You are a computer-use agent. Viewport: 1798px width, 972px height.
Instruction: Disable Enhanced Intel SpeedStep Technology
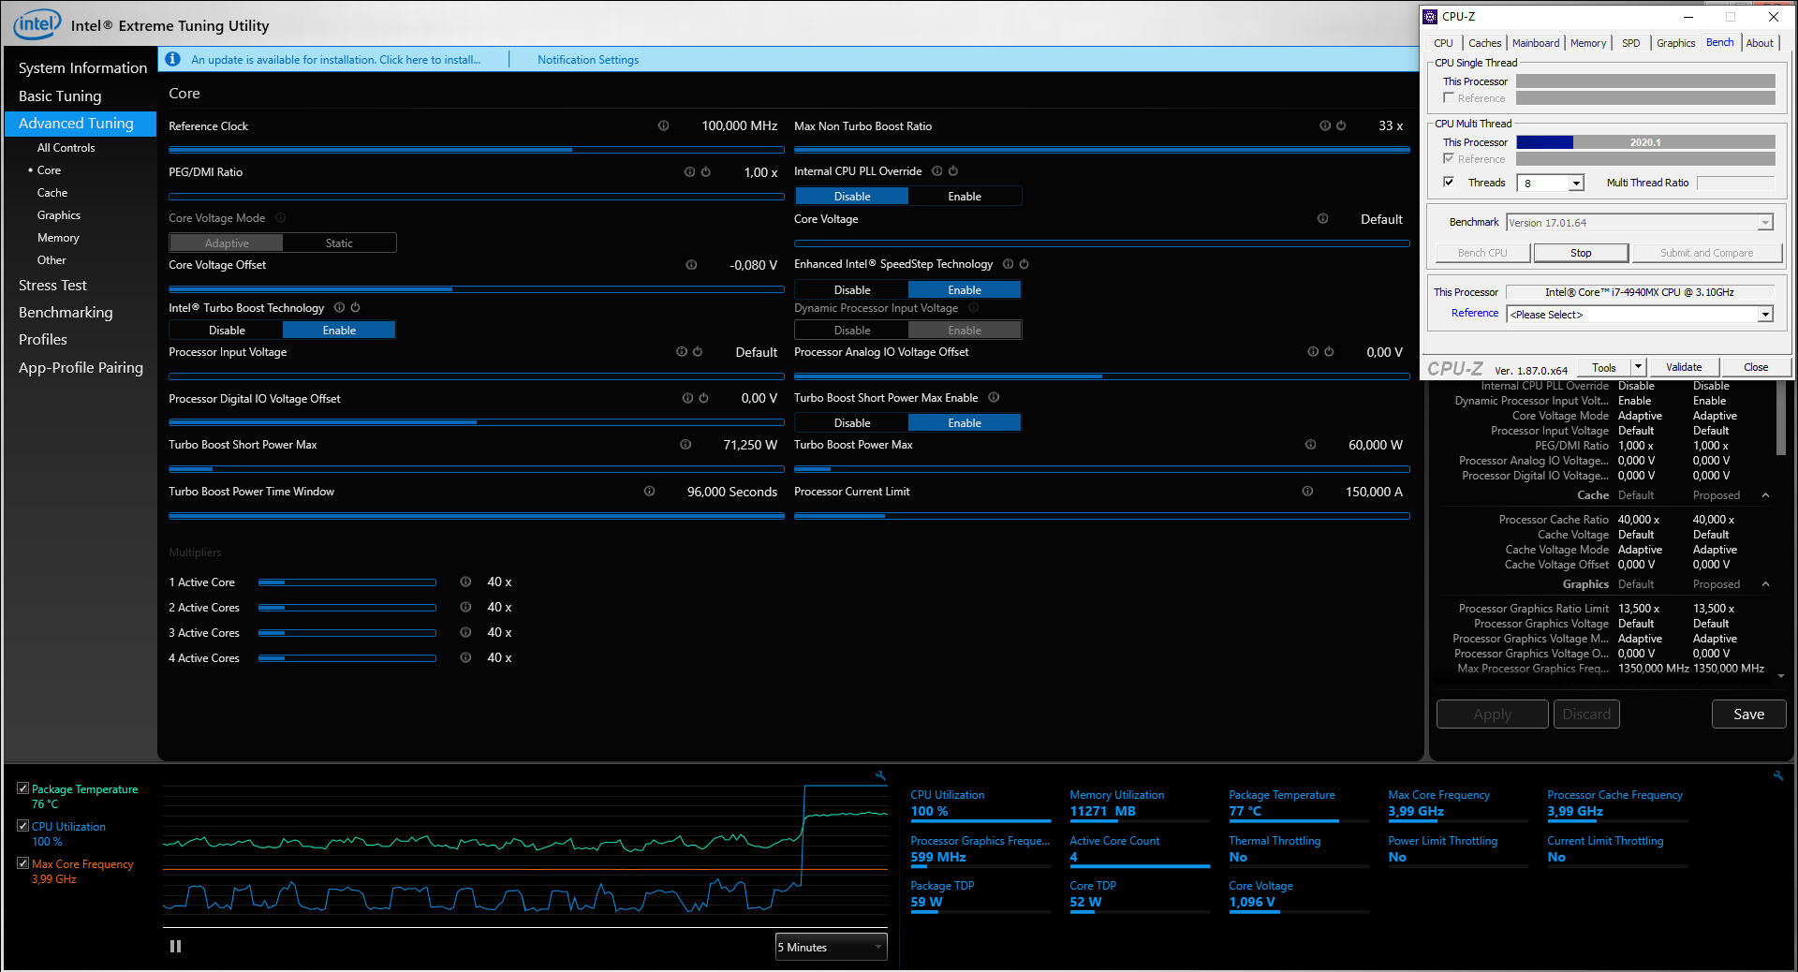pyautogui.click(x=852, y=290)
